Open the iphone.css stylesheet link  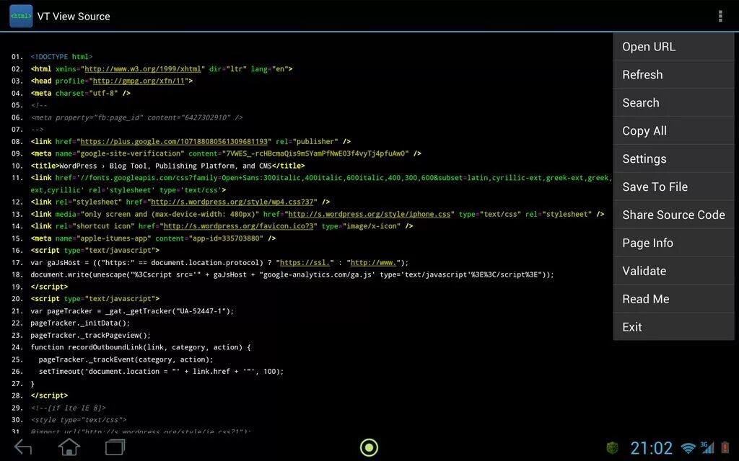point(369,214)
